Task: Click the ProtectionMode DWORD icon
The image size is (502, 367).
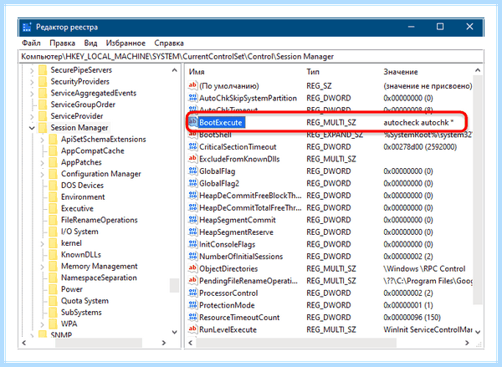Action: pyautogui.click(x=192, y=305)
